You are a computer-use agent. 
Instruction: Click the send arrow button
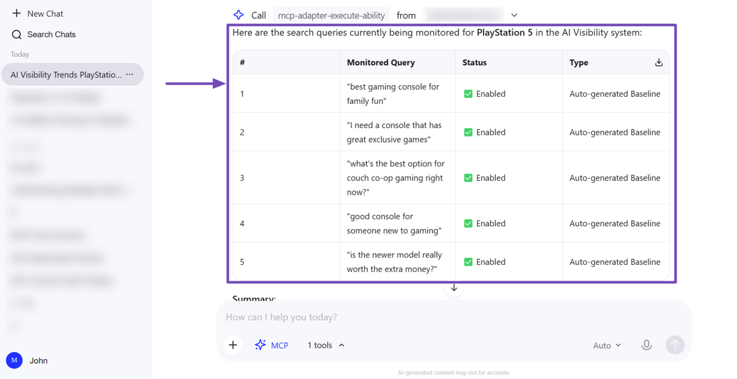tap(675, 345)
